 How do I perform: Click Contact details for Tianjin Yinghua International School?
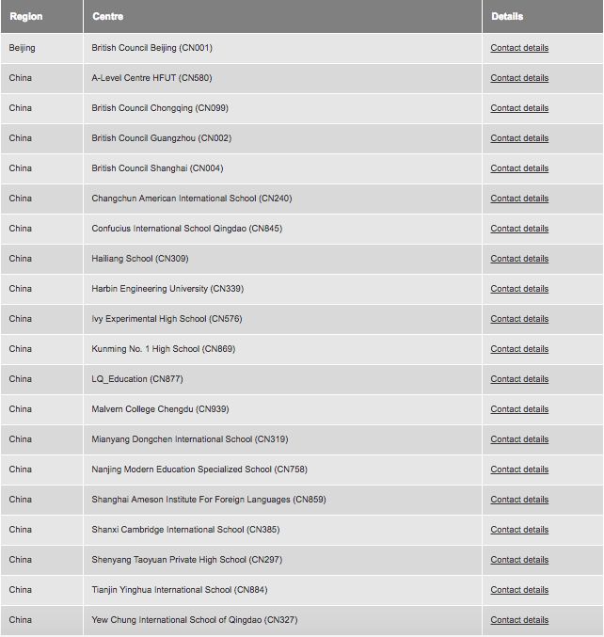(519, 589)
